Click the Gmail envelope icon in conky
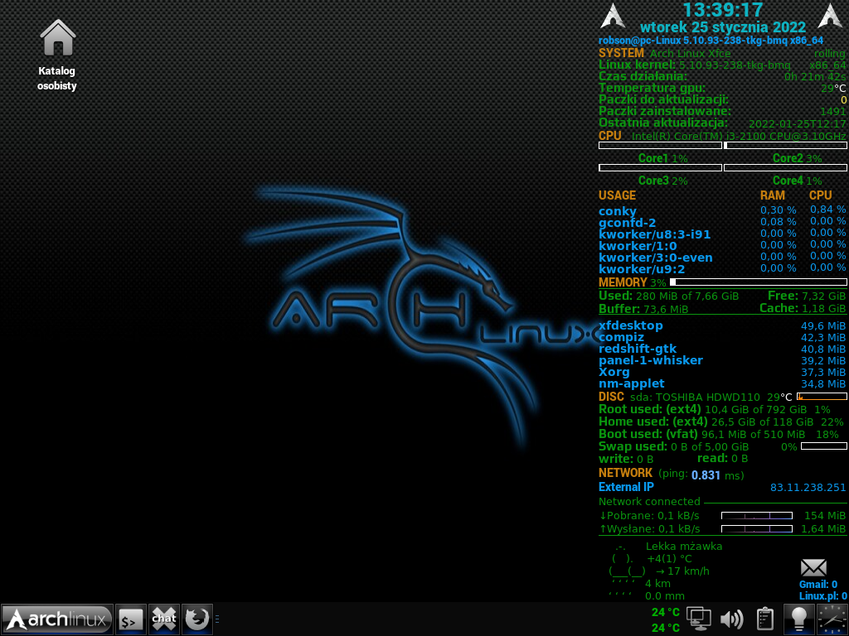This screenshot has width=849, height=636. pyautogui.click(x=813, y=568)
